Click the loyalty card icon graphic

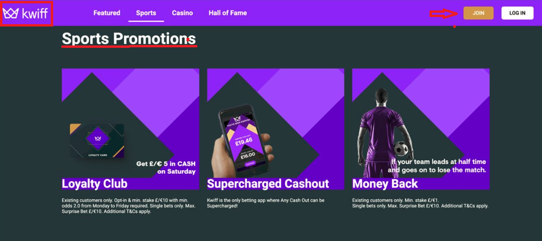97,141
